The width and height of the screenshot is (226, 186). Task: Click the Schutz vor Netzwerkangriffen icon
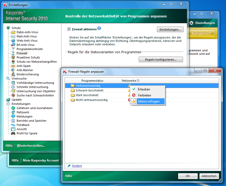13,62
